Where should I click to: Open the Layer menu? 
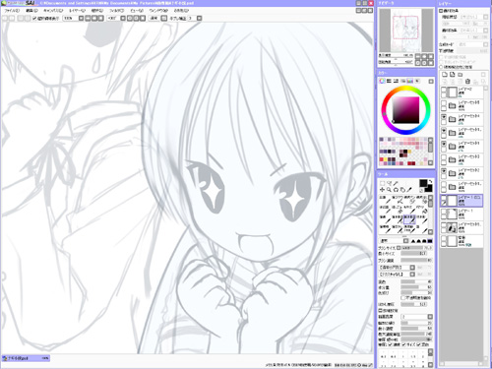click(x=78, y=11)
